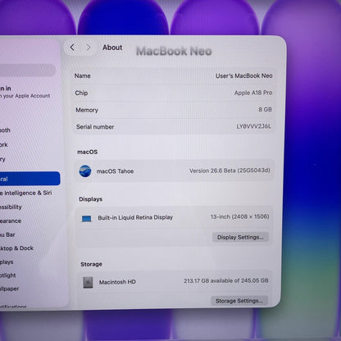Open Accessibility in the sidebar

point(11,207)
